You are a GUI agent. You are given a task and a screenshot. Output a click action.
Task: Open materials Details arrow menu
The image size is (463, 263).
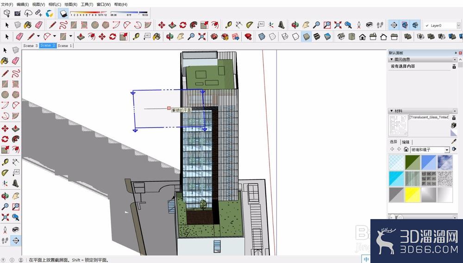(x=454, y=149)
